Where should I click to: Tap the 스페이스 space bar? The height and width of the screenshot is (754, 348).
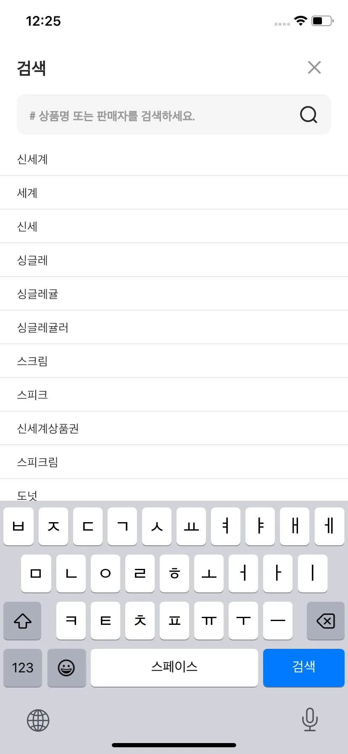174,668
